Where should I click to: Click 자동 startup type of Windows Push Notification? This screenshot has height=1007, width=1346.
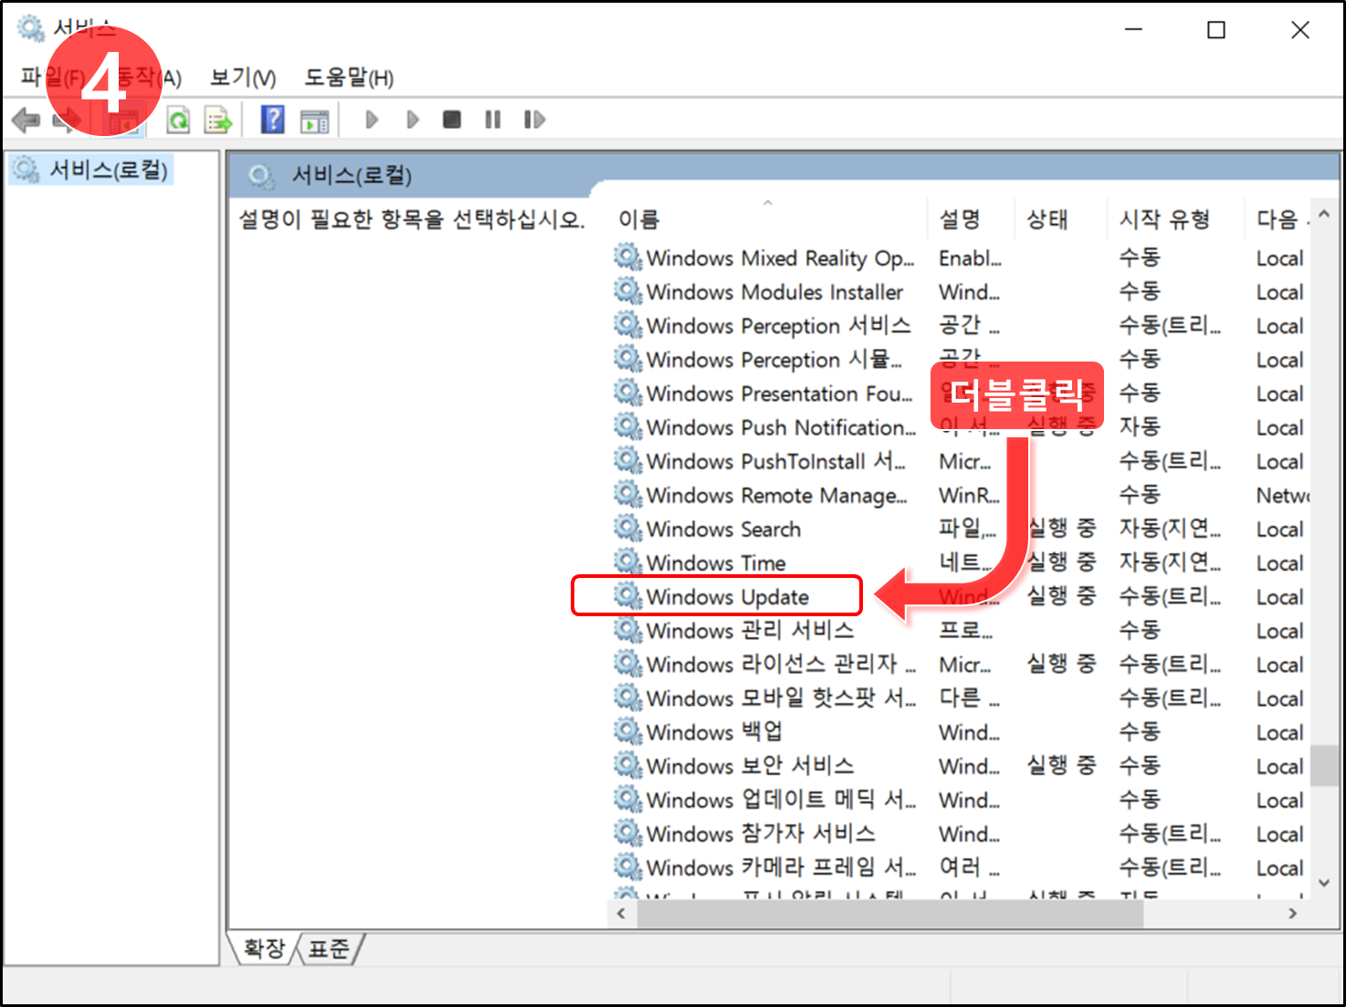click(1140, 426)
